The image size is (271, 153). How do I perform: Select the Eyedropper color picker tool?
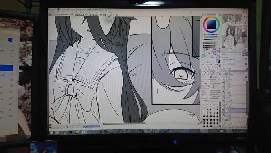click(212, 62)
